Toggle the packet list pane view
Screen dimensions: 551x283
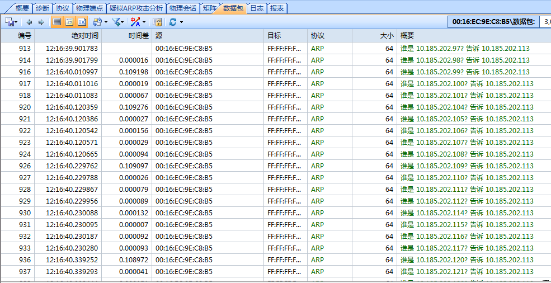(56, 22)
